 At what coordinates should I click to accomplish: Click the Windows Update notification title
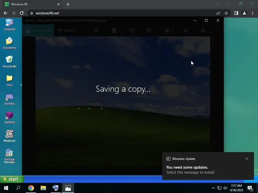[184, 159]
